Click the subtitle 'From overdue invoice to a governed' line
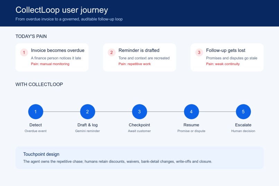 tap(69, 19)
